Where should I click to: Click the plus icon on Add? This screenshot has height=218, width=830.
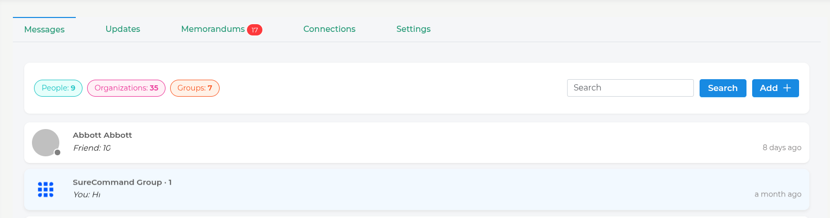click(x=787, y=88)
